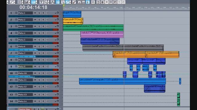The width and height of the screenshot is (197, 110).
Task: Click the timeline ruler near measure 40
Action: 83,8
